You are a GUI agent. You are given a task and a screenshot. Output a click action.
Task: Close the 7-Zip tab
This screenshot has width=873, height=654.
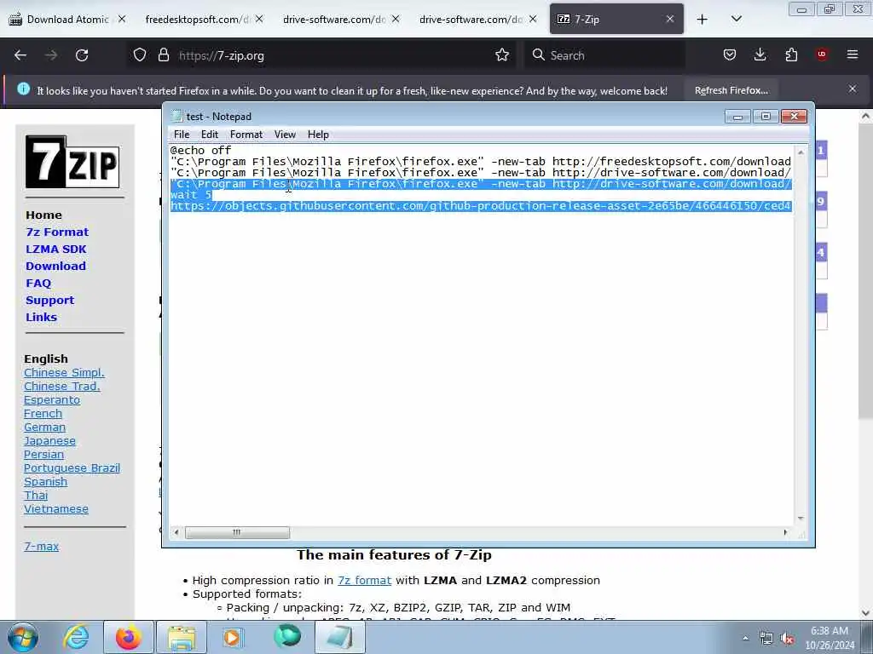670,19
